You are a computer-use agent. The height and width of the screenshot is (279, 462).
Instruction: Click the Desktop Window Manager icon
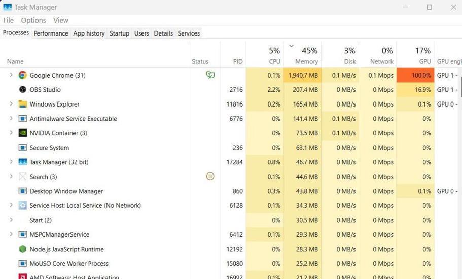23,191
